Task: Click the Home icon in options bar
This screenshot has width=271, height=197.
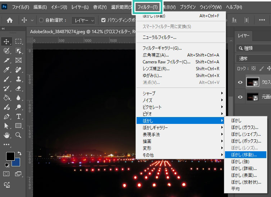Action: (x=10, y=21)
